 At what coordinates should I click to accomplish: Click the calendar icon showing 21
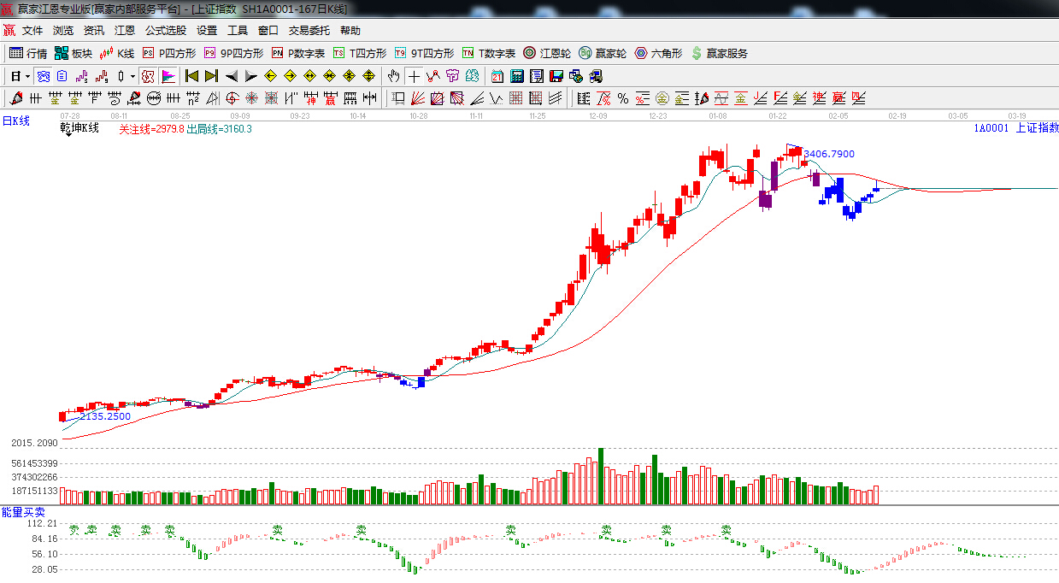tap(497, 76)
